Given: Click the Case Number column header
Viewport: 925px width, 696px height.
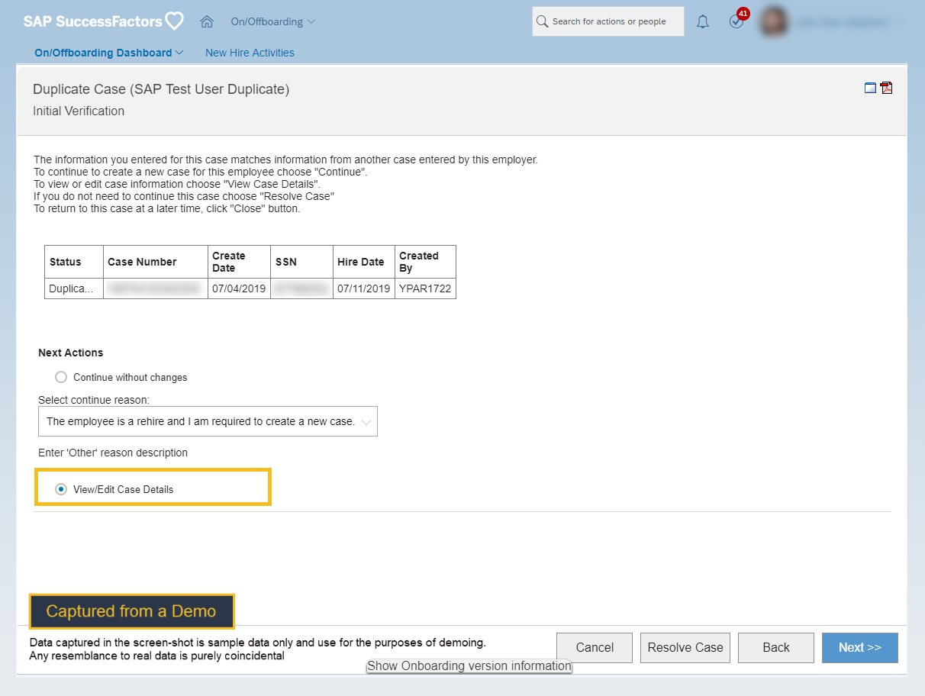Looking at the screenshot, I should (156, 262).
